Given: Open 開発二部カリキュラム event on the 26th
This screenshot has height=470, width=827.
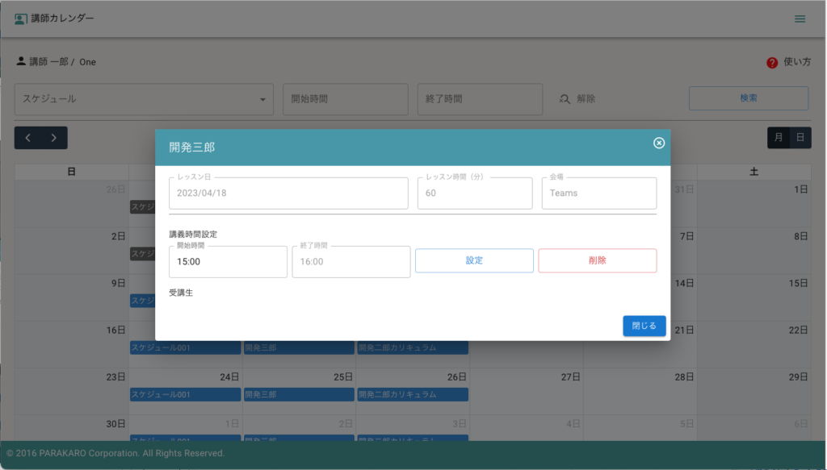Looking at the screenshot, I should 412,394.
